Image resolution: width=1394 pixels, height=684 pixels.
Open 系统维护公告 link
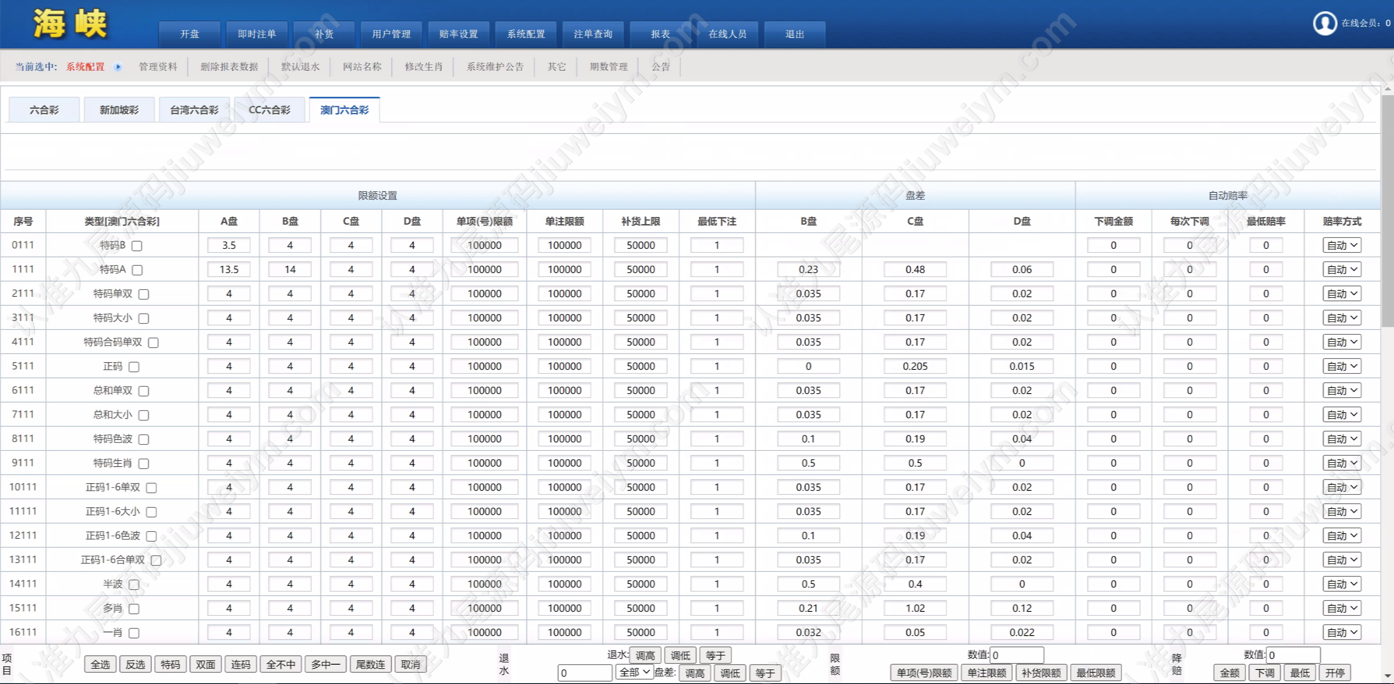click(495, 67)
